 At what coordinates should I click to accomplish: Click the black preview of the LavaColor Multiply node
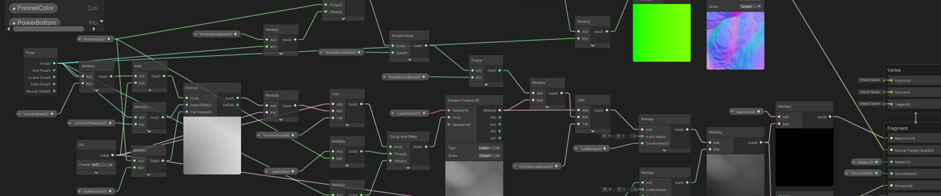pos(804,157)
